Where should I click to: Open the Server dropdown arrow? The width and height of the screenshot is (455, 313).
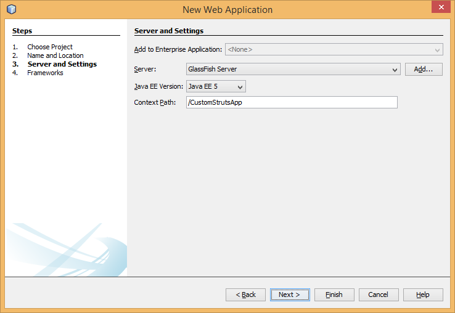coord(395,70)
